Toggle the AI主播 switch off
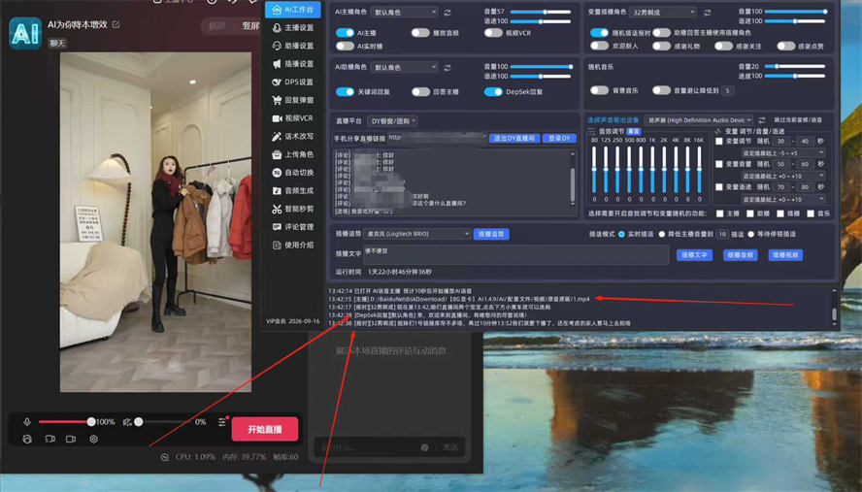862x492 pixels. pyautogui.click(x=345, y=33)
